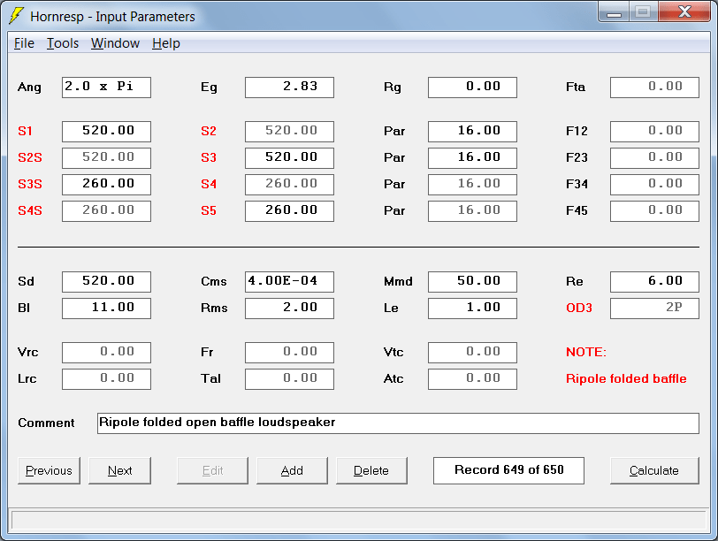Image resolution: width=718 pixels, height=541 pixels.
Task: Click the Atc value field
Action: tap(472, 379)
